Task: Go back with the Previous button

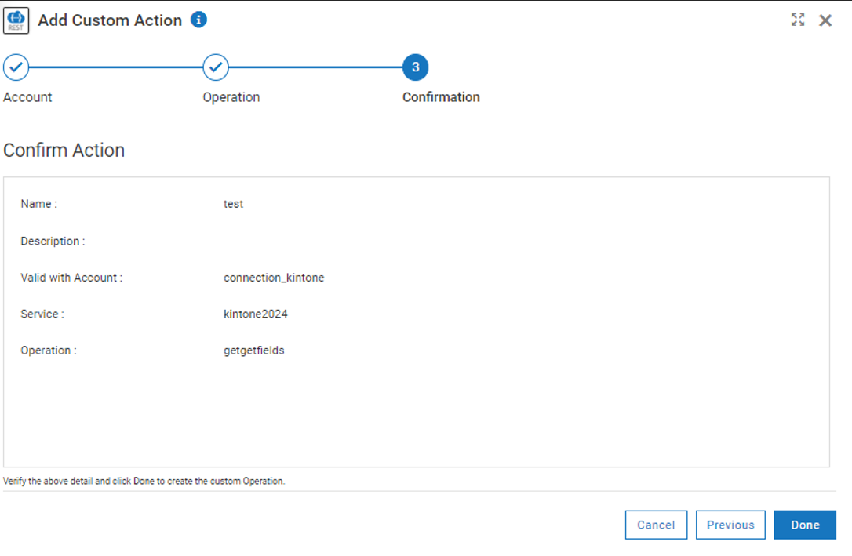Action: click(x=730, y=525)
